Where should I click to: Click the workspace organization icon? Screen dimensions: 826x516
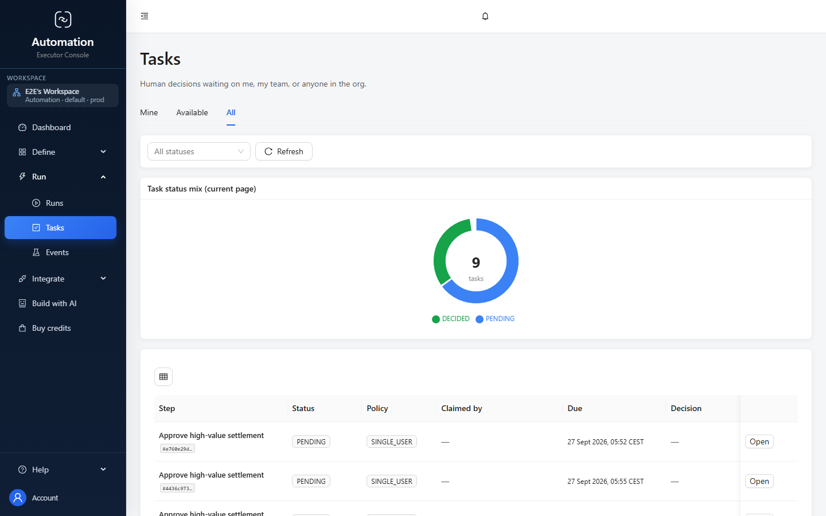point(17,92)
